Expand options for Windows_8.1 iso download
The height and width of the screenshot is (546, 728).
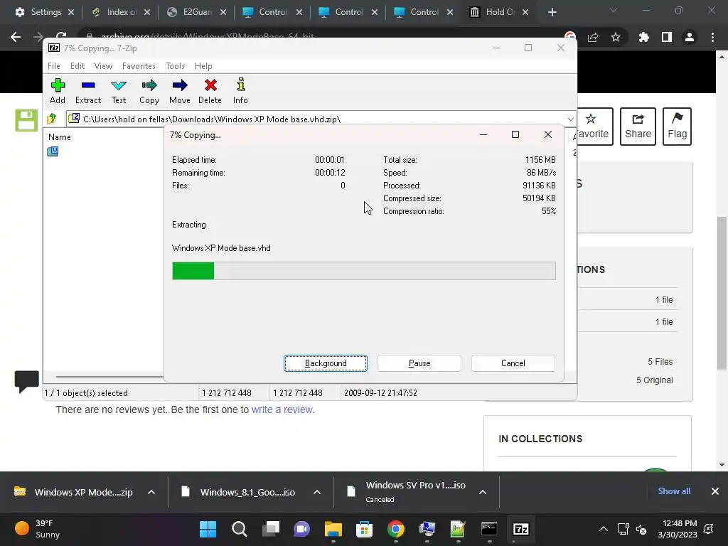tap(317, 492)
